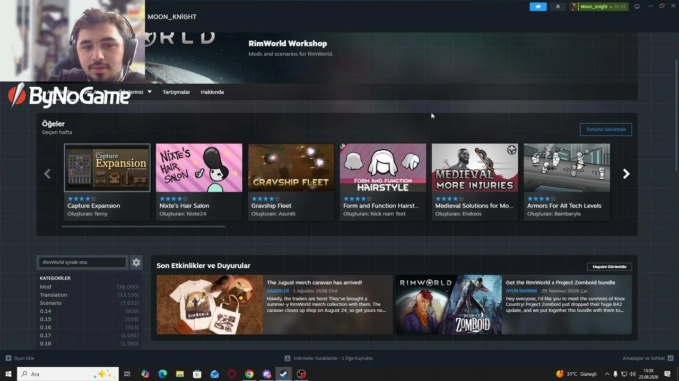
Task: Filter by the Mod category
Action: 46,287
